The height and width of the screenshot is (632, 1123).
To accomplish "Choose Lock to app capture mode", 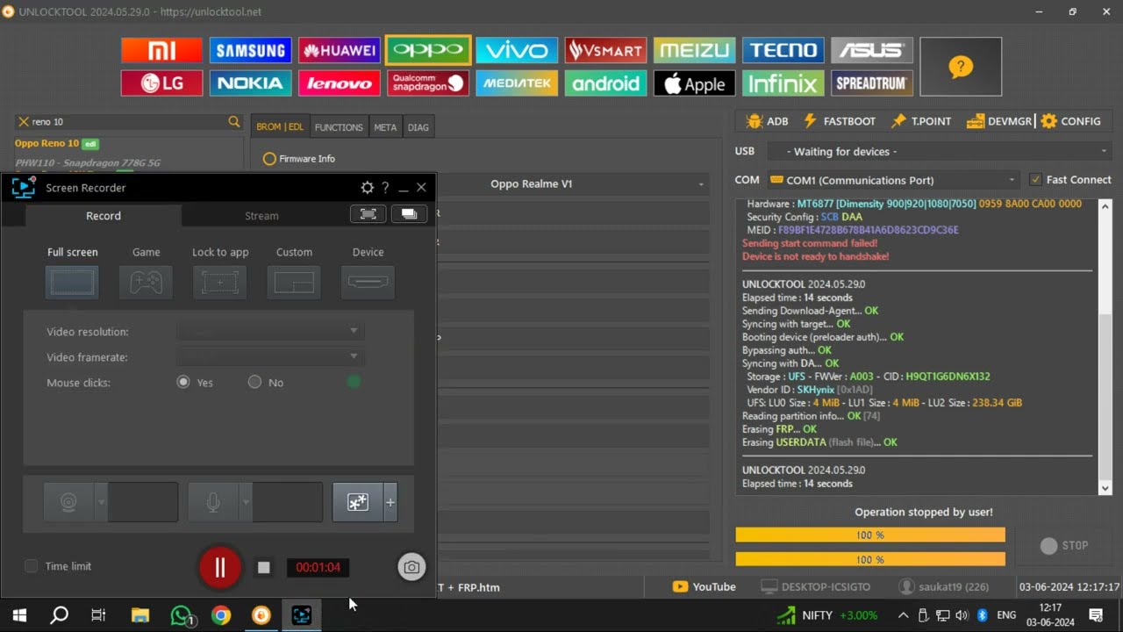I will coord(219,282).
